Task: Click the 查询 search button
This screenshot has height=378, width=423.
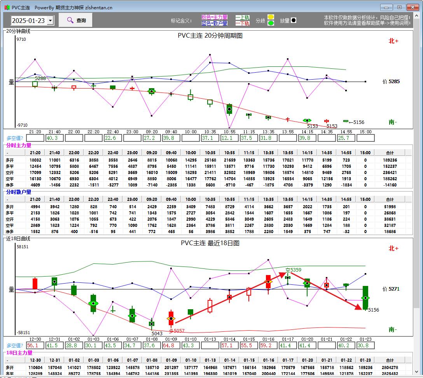Action: [76, 20]
